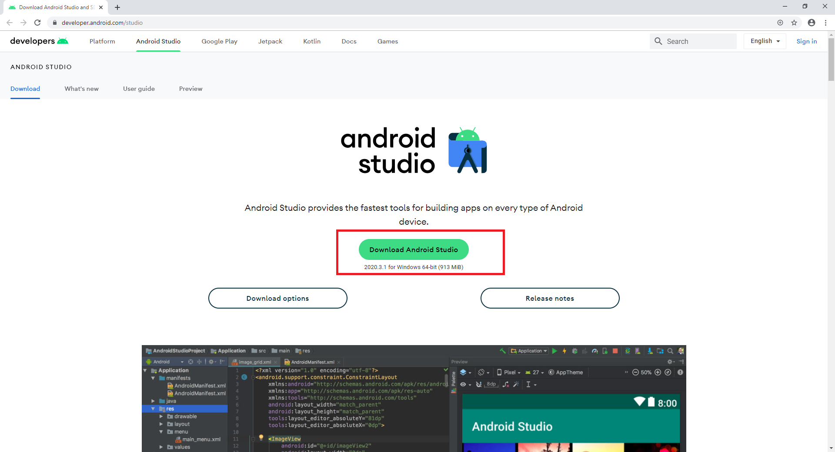Open the What's new tab

tap(82, 89)
